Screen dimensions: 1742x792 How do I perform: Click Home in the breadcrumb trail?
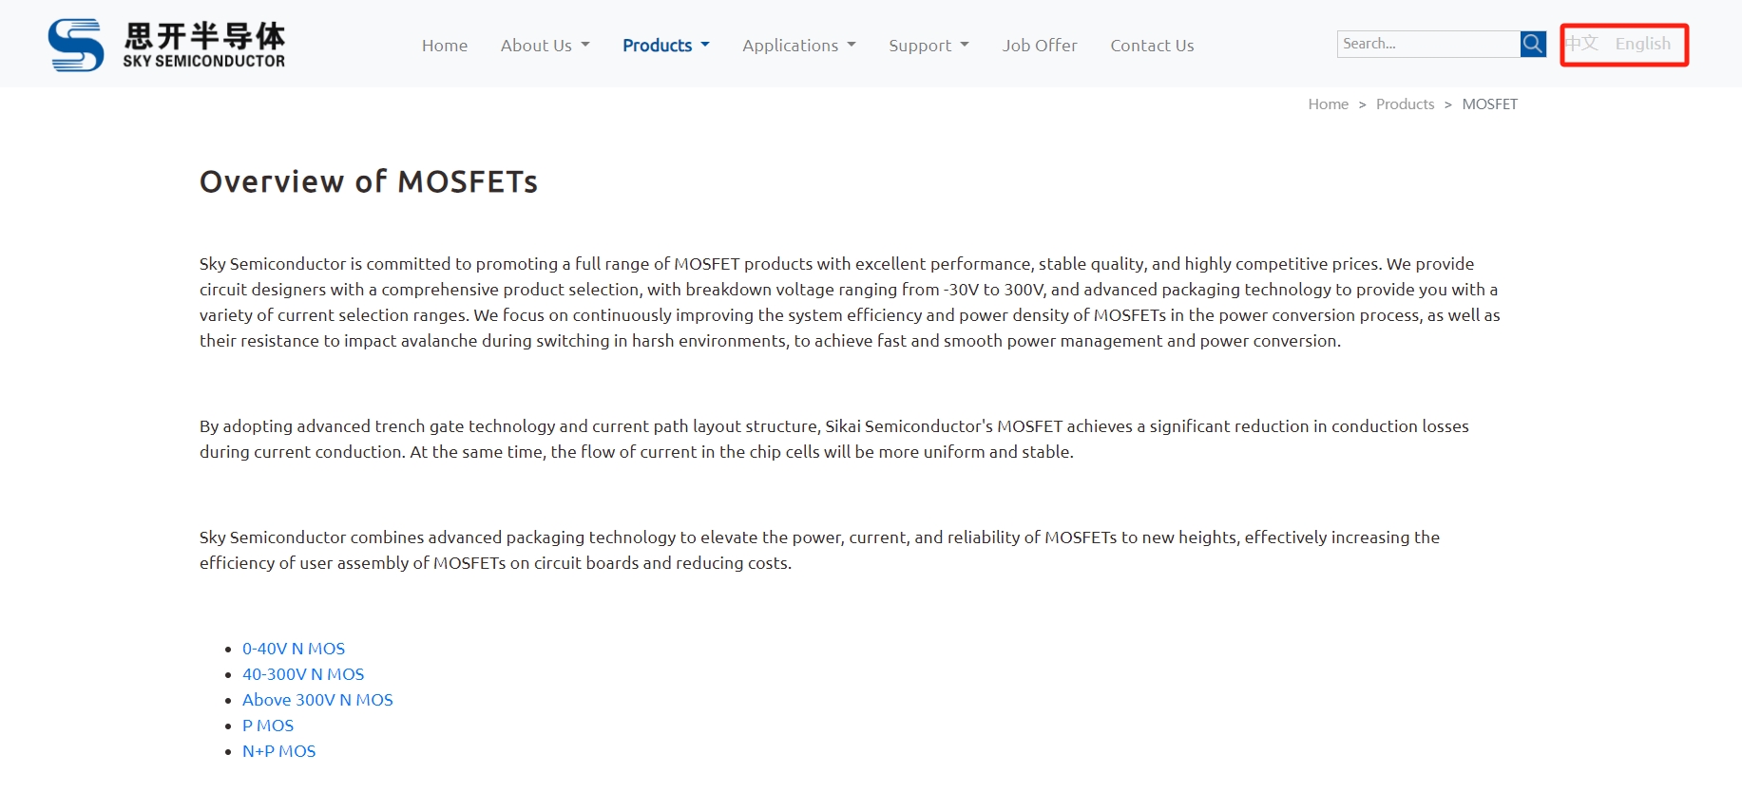[x=1328, y=104]
